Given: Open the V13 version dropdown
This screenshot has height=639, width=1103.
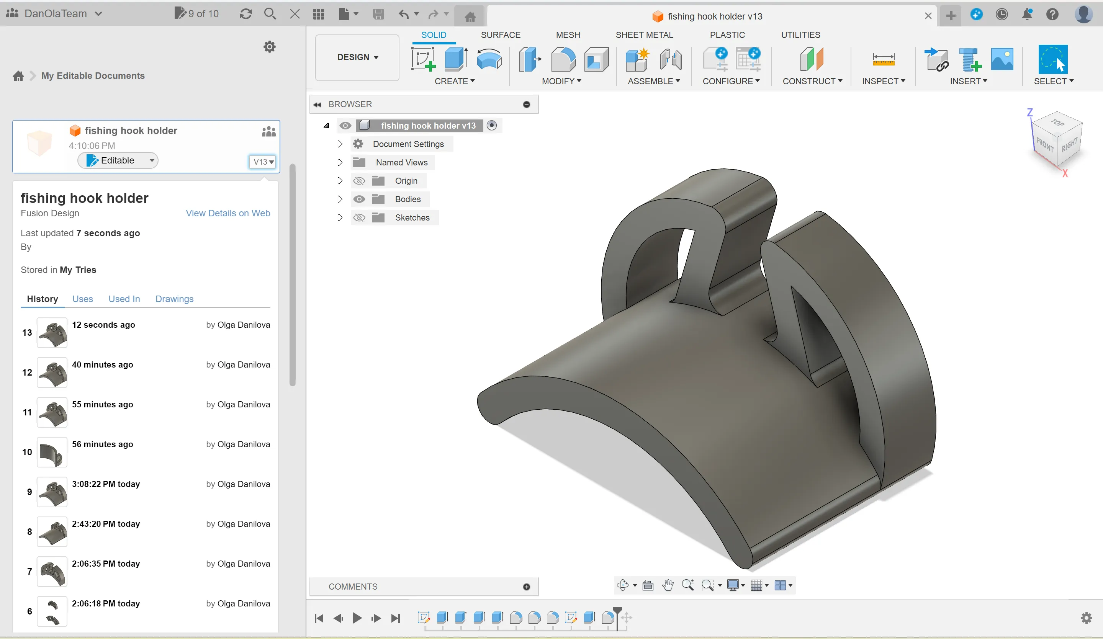Looking at the screenshot, I should click(x=263, y=162).
